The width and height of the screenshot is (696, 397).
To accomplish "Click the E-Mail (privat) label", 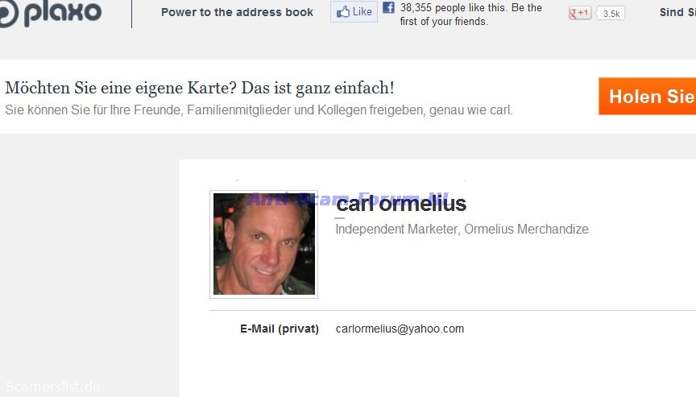I will pos(280,329).
